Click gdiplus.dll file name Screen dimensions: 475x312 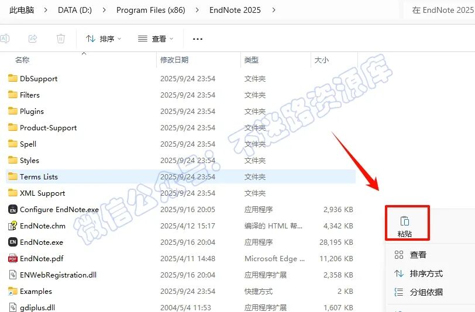pos(37,307)
